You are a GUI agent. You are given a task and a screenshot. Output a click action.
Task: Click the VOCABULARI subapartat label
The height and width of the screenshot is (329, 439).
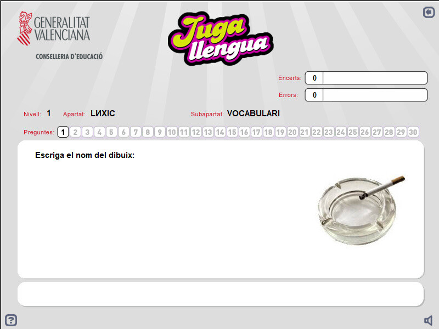pos(254,114)
